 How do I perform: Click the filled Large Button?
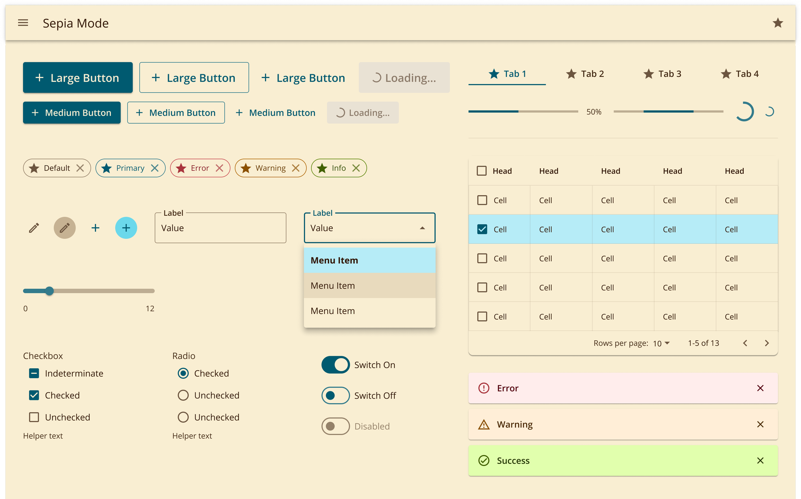pos(78,78)
